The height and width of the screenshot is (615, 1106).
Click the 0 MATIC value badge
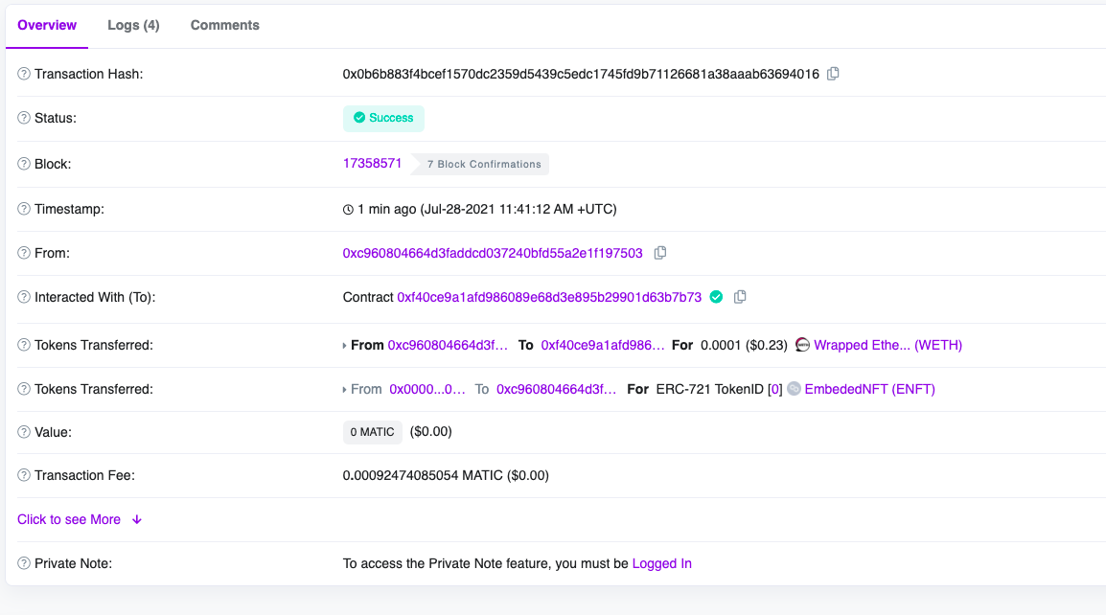[x=373, y=432]
